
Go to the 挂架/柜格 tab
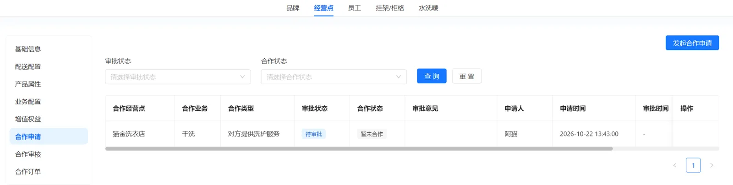point(390,8)
